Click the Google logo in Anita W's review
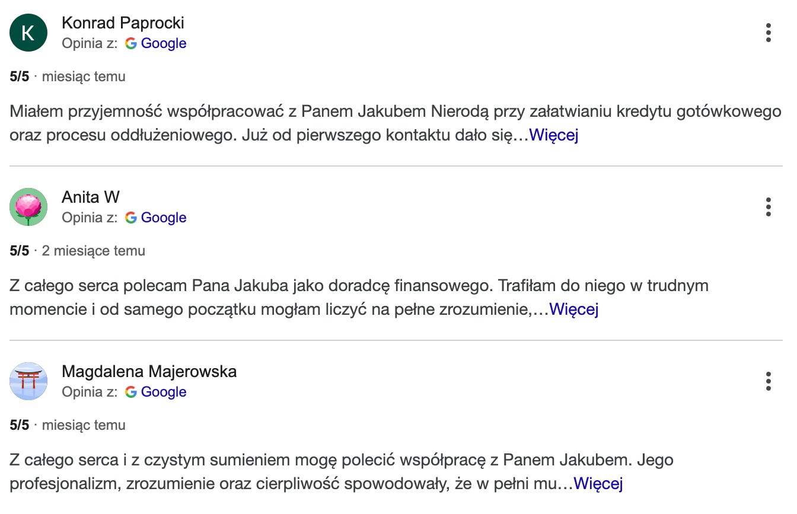The image size is (797, 514). (x=132, y=218)
